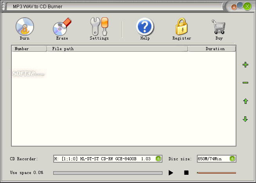Expand the Disc size dropdown
This screenshot has width=256, height=183.
click(x=233, y=159)
